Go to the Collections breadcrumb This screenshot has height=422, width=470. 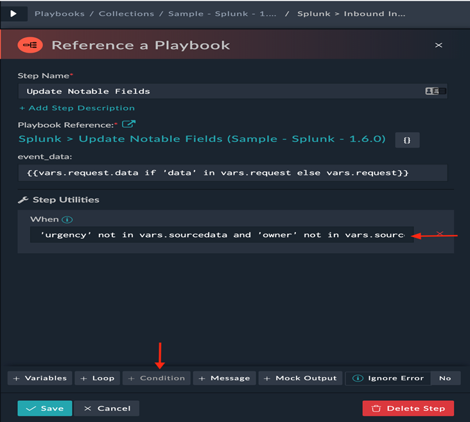tap(126, 13)
